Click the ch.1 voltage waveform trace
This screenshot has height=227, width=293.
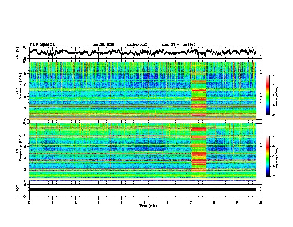click(142, 52)
